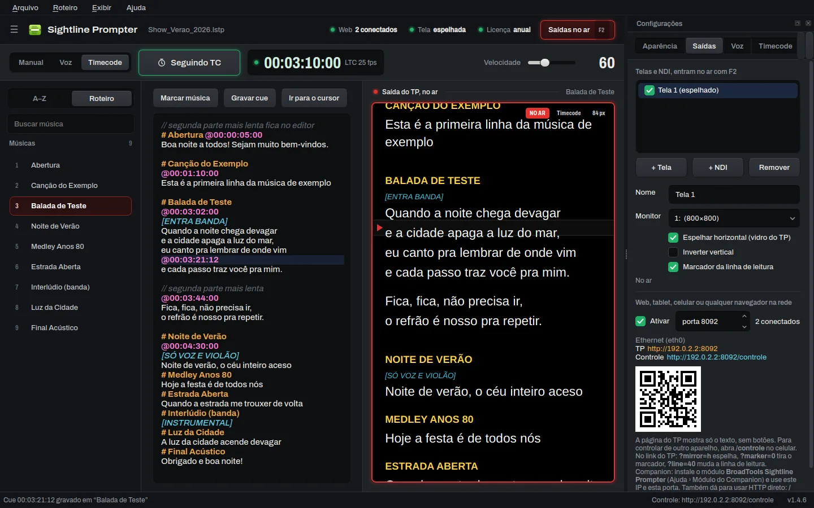Increase the port number with up arrow
814x508 pixels.
click(744, 317)
